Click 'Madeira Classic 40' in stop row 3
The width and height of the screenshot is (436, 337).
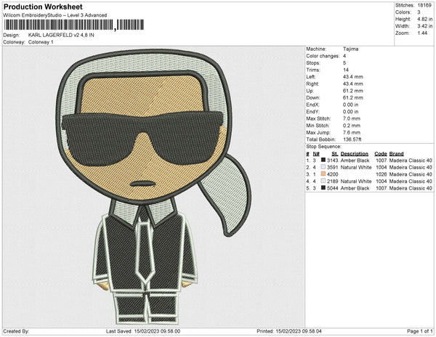click(411, 174)
